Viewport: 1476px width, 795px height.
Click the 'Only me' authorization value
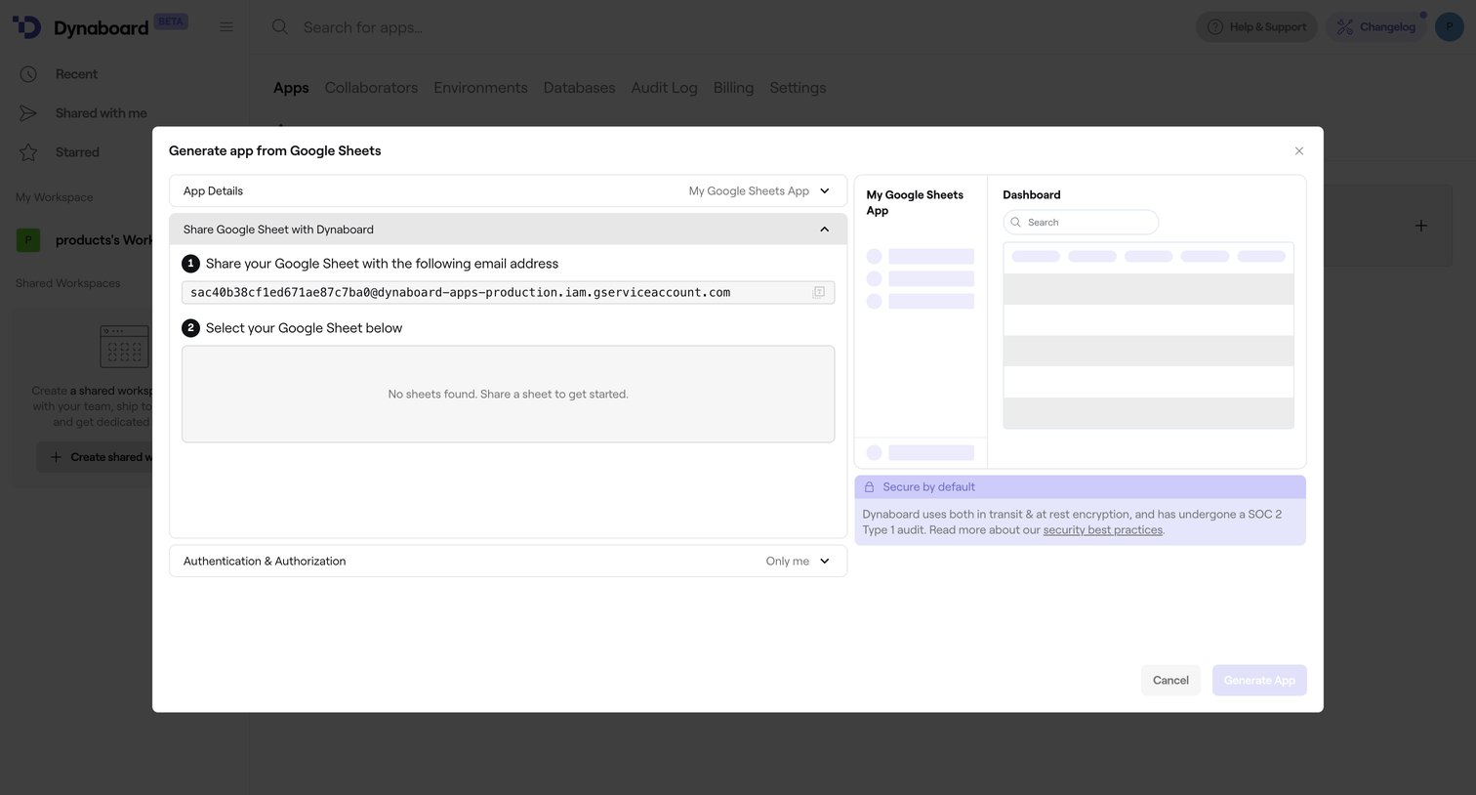[x=788, y=562]
